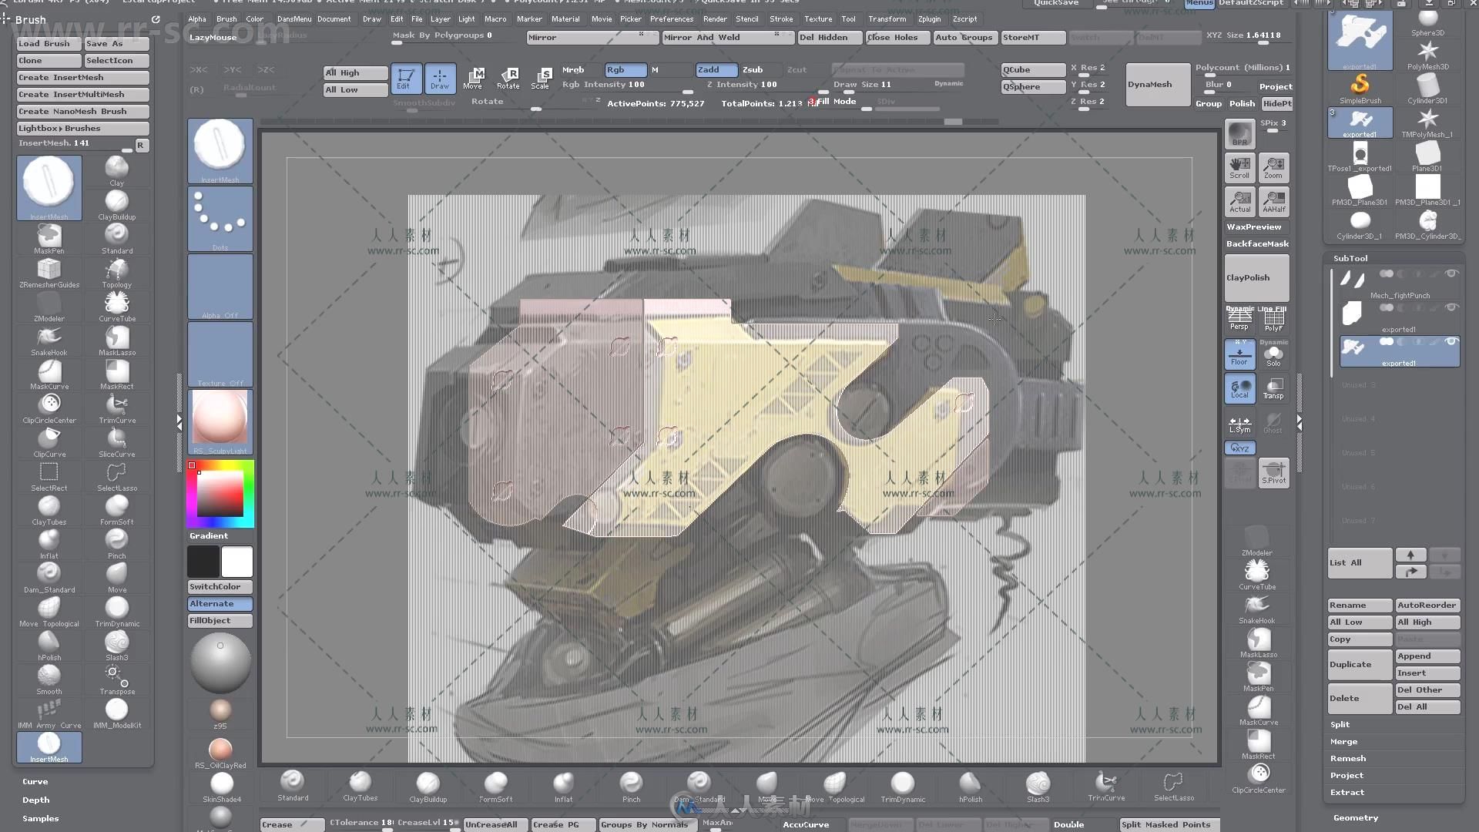This screenshot has height=832, width=1479.
Task: Open the RS_SculptyLight material thumbnail
Action: click(x=220, y=421)
